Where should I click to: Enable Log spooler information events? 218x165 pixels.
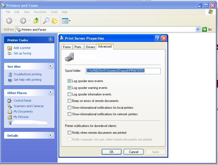tap(69, 94)
